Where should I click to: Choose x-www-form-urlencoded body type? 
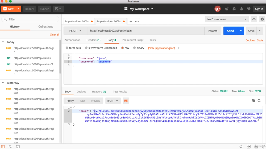tap(86, 48)
